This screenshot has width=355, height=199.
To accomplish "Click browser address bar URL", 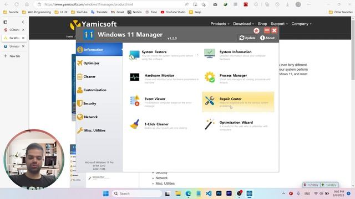I will coord(89,4).
